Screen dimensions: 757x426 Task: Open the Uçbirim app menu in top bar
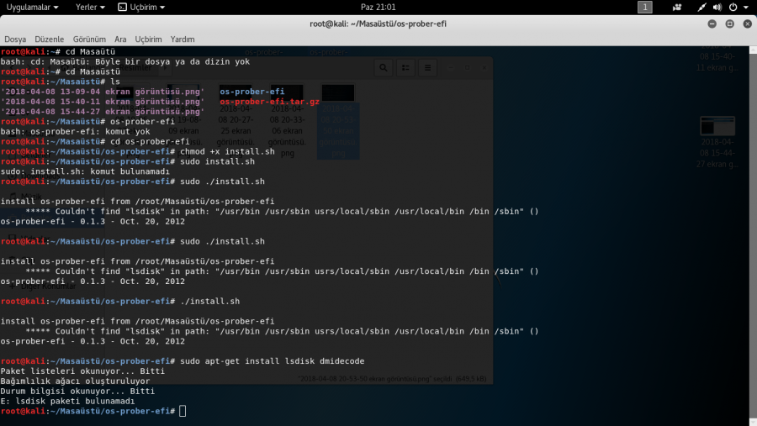(141, 8)
